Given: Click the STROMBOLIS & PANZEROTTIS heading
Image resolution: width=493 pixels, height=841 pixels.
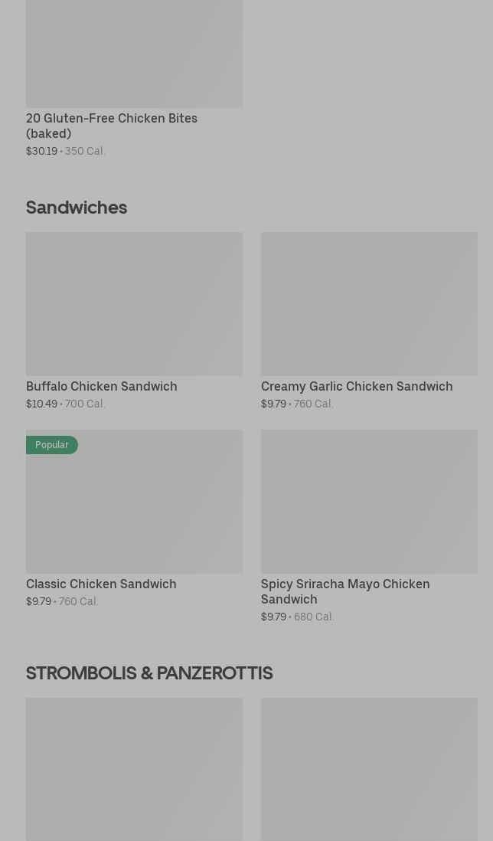Looking at the screenshot, I should [x=149, y=673].
